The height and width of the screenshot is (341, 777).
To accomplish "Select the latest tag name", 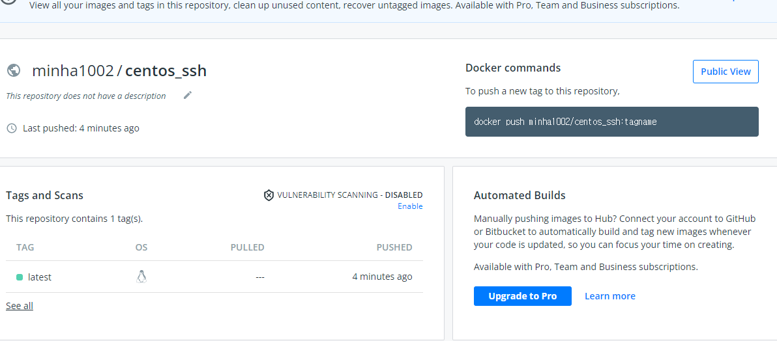I will click(40, 277).
